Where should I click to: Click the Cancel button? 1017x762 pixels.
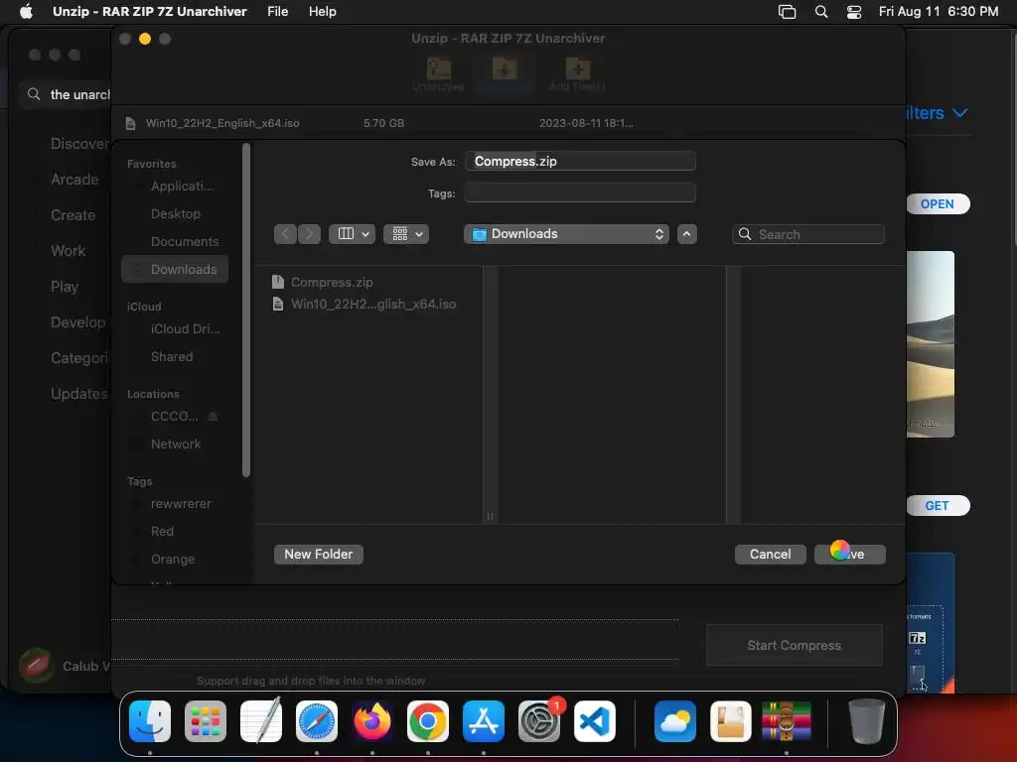pos(771,554)
